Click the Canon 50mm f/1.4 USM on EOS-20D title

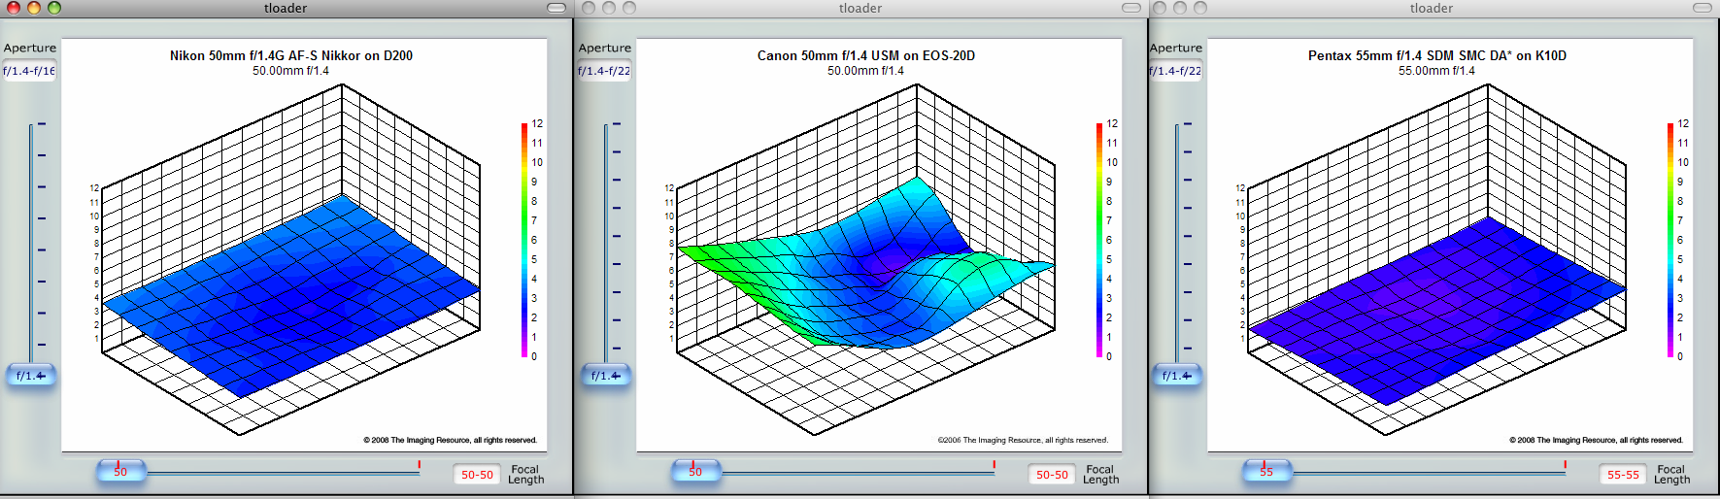point(866,55)
